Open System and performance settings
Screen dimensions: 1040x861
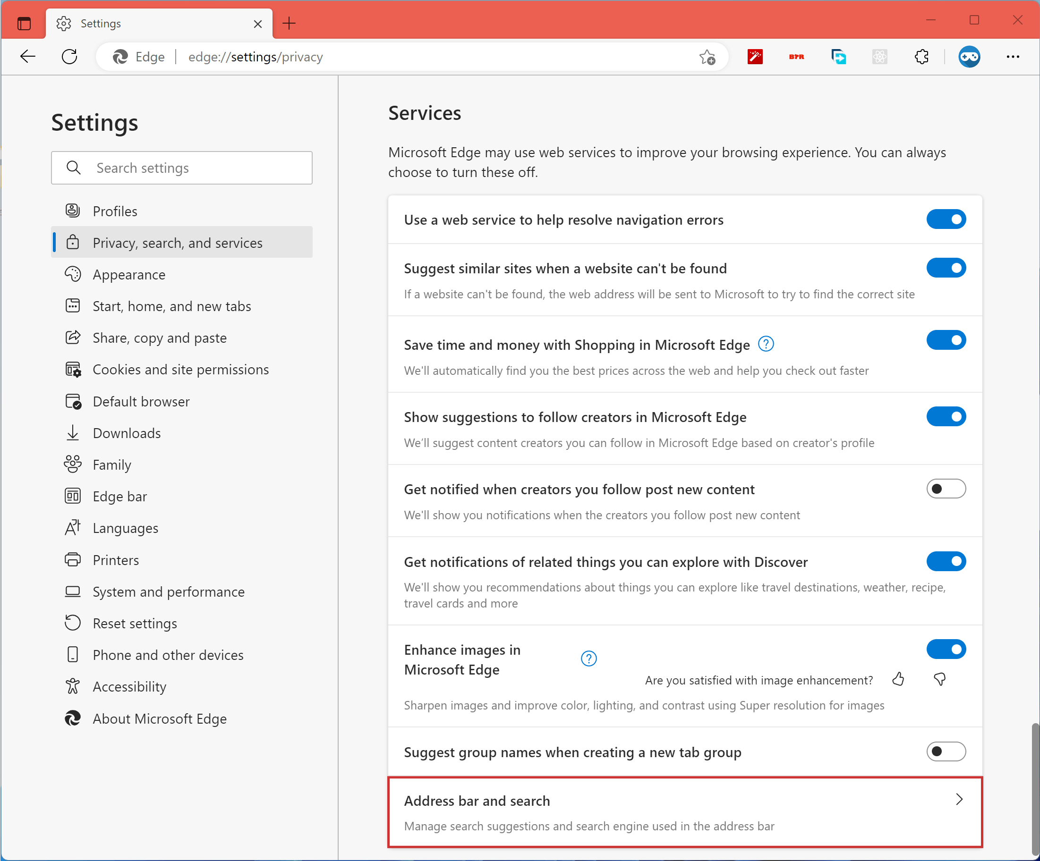click(182, 591)
